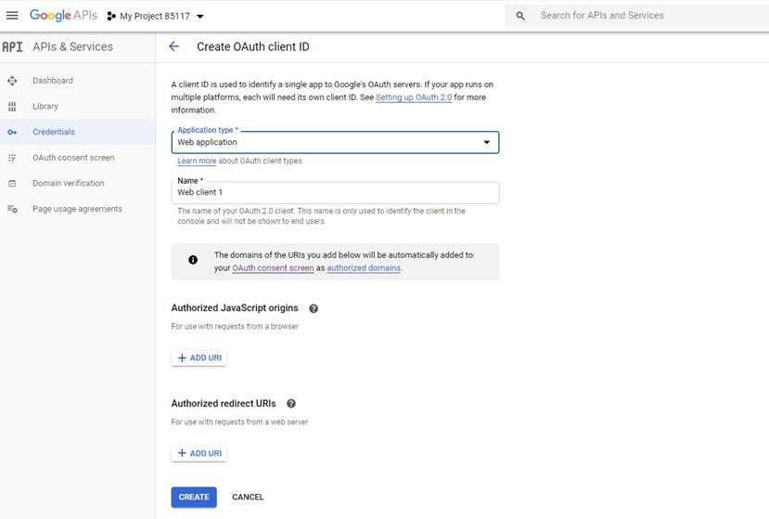Add URI under Authorized JavaScript origins
Viewport: 769px width, 519px height.
click(x=199, y=357)
